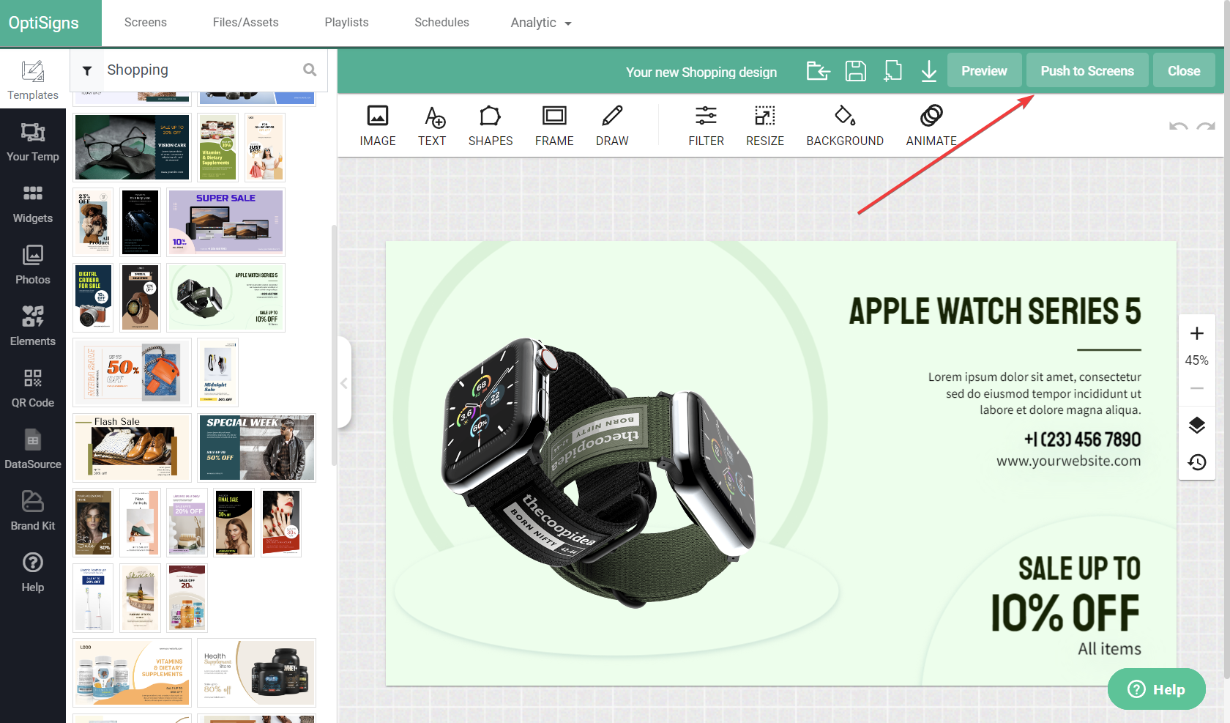Select the Flash Sale shoes template
Screen dimensions: 1230x723
[132, 448]
